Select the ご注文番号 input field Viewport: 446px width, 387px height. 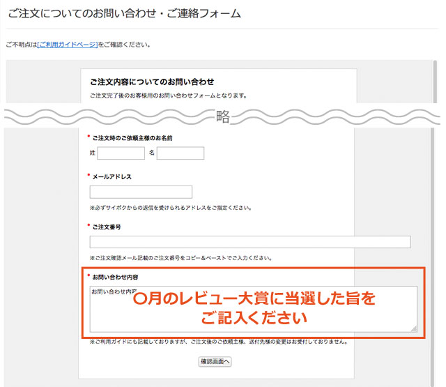(x=250, y=242)
